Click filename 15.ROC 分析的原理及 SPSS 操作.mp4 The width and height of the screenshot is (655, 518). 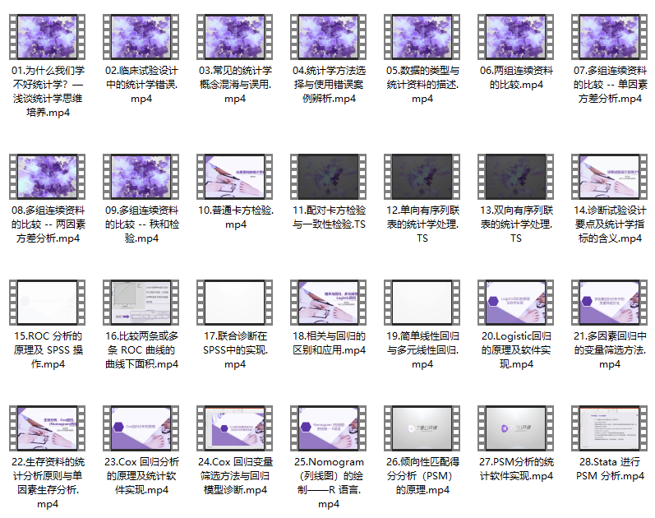(x=48, y=350)
